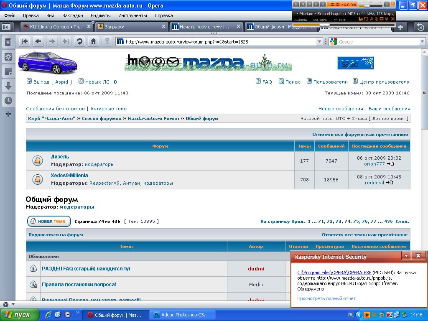Screen dimensions: 428x321
Task: Open Kaspersky notification dropdown arrow
Action: tap(406, 256)
